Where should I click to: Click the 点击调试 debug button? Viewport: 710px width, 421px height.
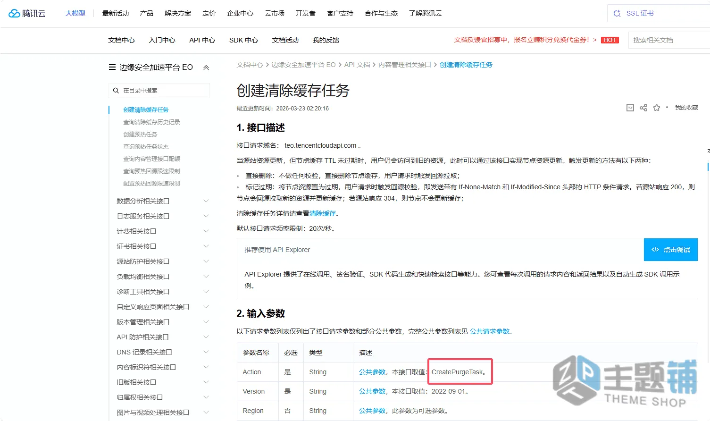click(671, 250)
